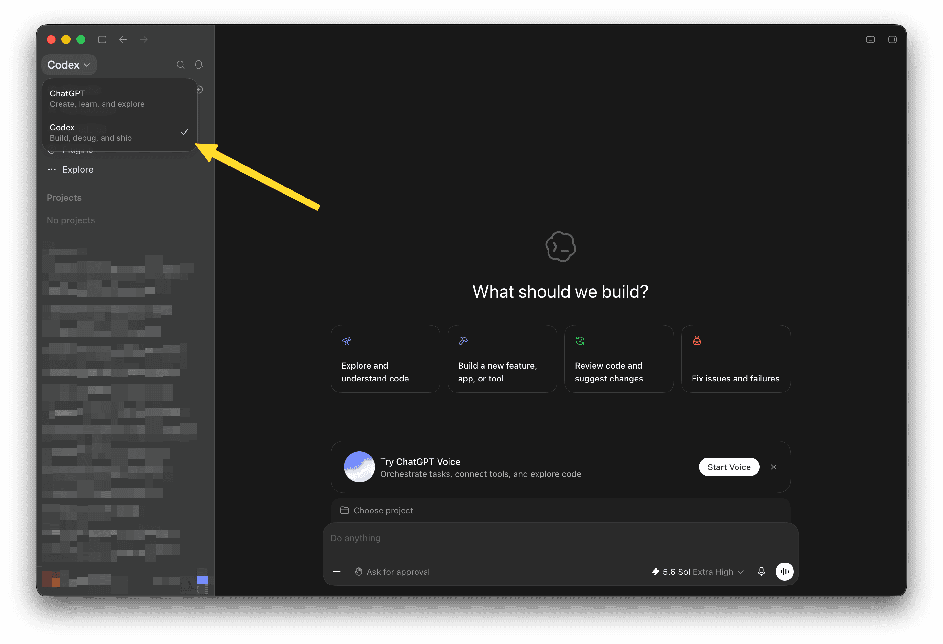Image resolution: width=943 pixels, height=644 pixels.
Task: Toggle right side panel icon
Action: [892, 39]
